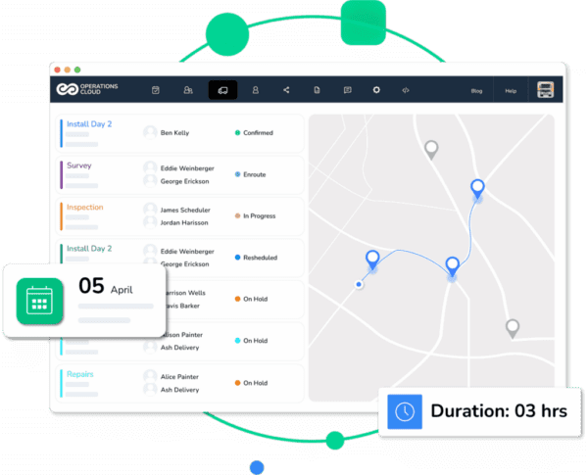Open the single user icon in navbar

255,90
